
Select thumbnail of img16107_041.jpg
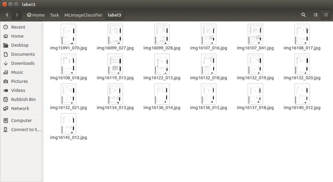[x=255, y=34]
